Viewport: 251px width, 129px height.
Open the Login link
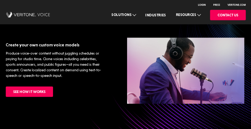[202, 5]
